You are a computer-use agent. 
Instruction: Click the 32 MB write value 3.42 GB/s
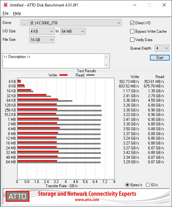tap(131, 153)
